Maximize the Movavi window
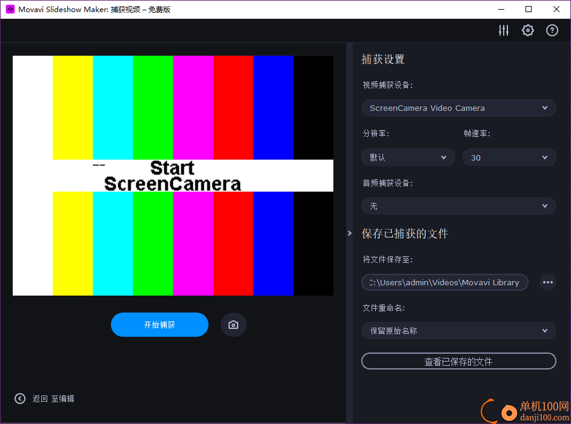 [x=529, y=10]
